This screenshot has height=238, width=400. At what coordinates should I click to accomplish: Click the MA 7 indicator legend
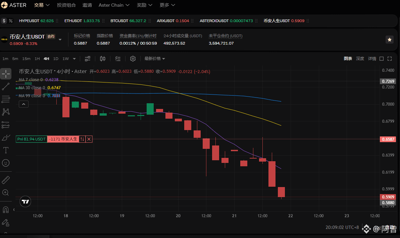click(38, 80)
